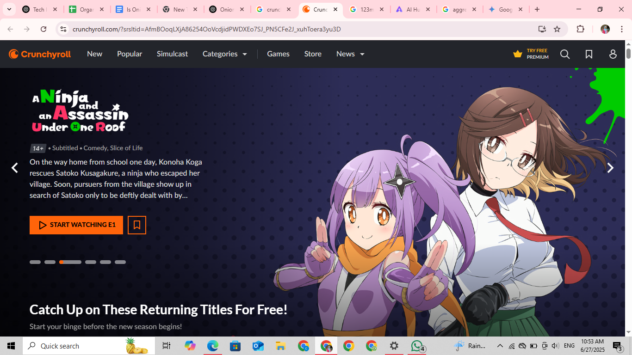This screenshot has height=355, width=632.
Task: Open the Simulcast menu item
Action: click(172, 54)
